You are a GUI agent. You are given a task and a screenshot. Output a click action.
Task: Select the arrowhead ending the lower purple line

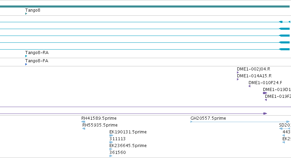(x=265, y=114)
